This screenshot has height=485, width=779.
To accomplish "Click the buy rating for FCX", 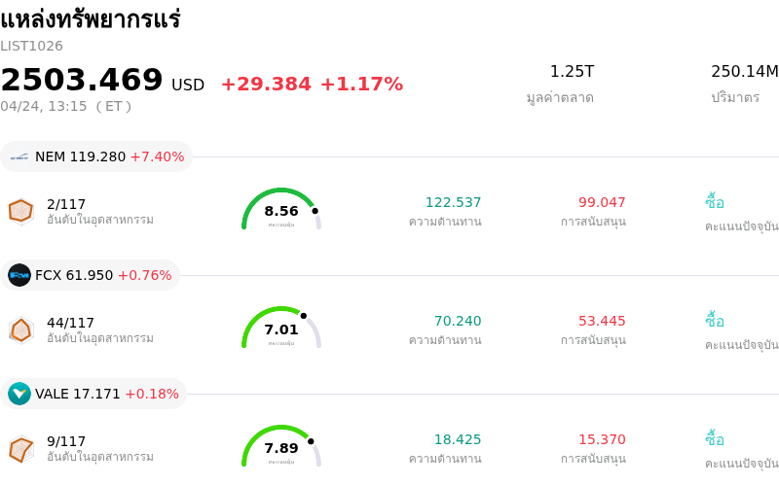I will (x=715, y=321).
